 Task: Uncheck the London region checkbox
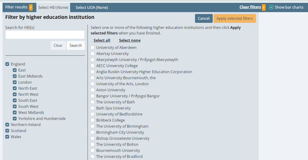[15, 82]
